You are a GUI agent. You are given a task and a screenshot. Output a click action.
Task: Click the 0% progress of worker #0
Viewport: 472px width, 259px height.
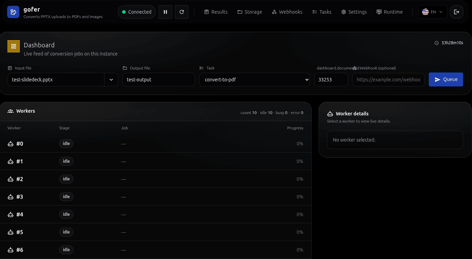click(300, 144)
